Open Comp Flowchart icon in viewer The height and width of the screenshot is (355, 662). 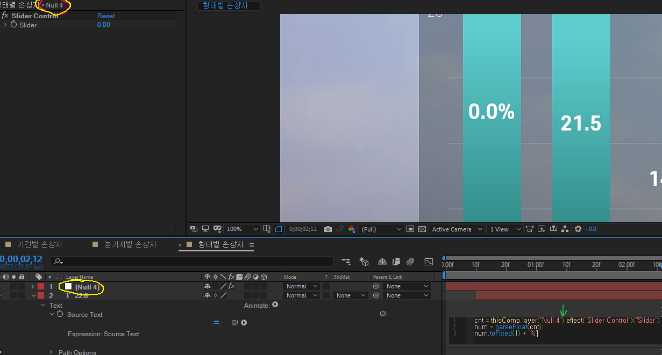(x=565, y=229)
